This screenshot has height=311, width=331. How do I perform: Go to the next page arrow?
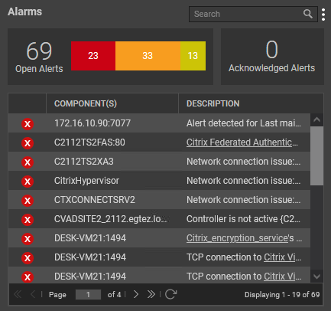pyautogui.click(x=136, y=294)
